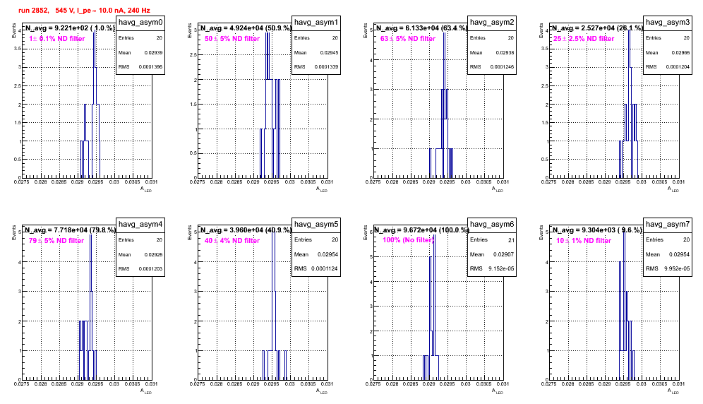
Task: Pick the 'N_avg = 9.221e+02' heading
Action: click(69, 28)
